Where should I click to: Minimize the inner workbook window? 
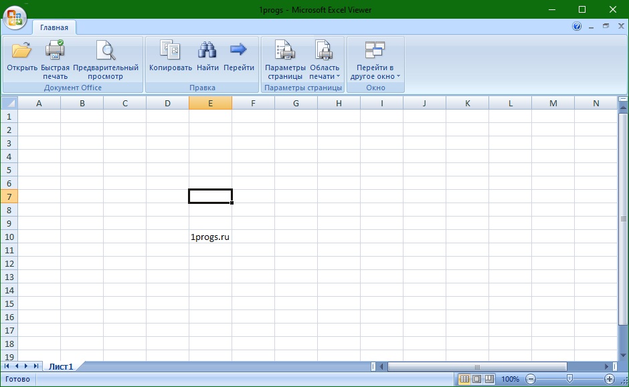tap(591, 27)
